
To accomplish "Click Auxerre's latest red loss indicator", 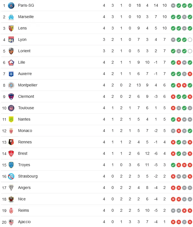I will [190, 74].
